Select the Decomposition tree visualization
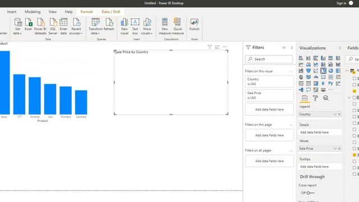This screenshot has height=202, width=359. pyautogui.click(x=301, y=90)
